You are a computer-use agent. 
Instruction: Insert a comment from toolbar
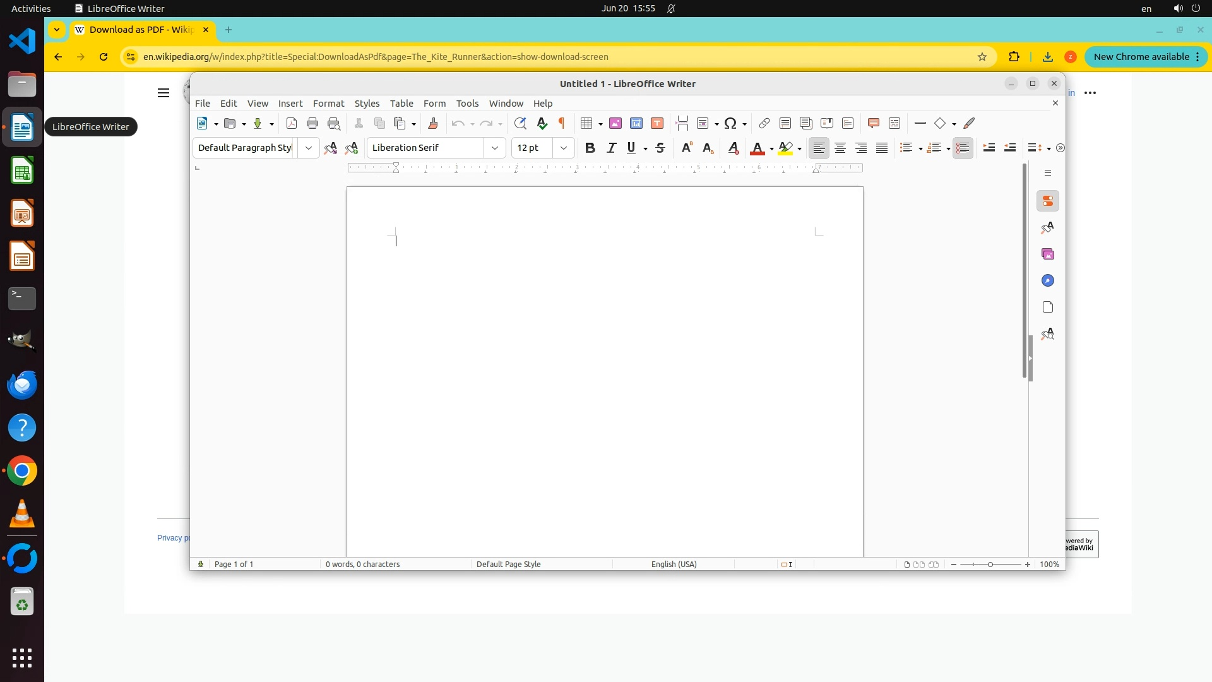[x=873, y=123]
